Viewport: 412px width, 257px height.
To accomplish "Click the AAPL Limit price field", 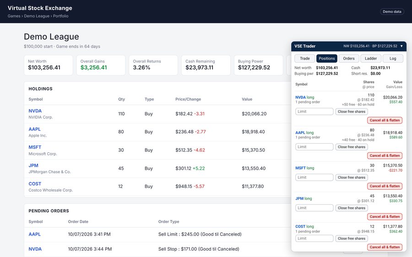I will (314, 147).
